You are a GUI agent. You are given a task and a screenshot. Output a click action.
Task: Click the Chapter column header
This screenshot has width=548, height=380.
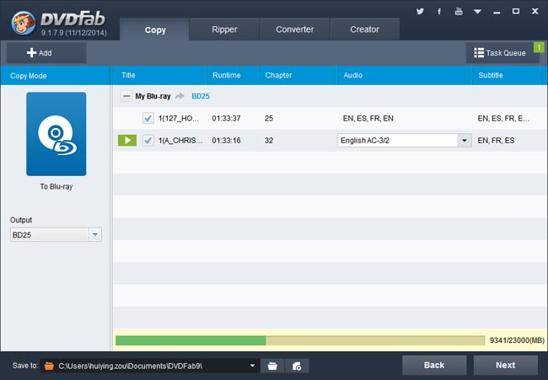pos(278,75)
